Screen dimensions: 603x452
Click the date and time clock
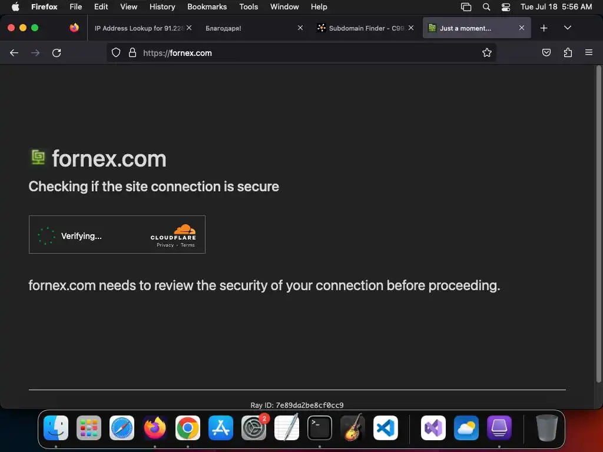[x=556, y=7]
